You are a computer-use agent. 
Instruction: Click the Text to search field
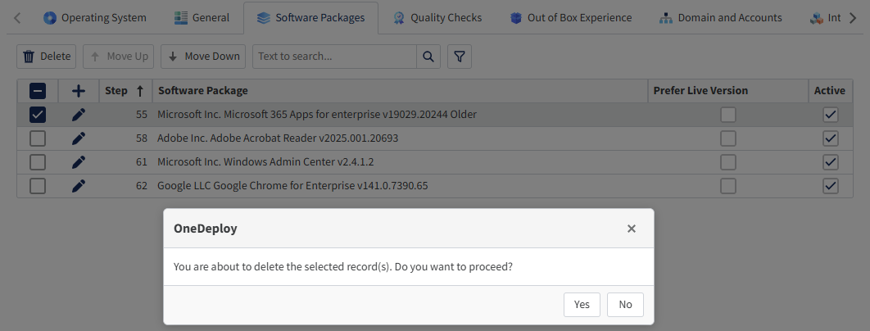pos(334,57)
